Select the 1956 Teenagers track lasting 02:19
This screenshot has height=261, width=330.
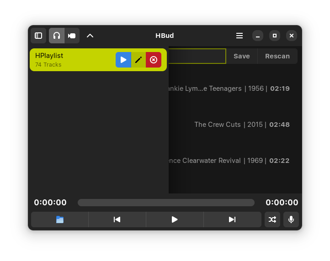[235, 89]
